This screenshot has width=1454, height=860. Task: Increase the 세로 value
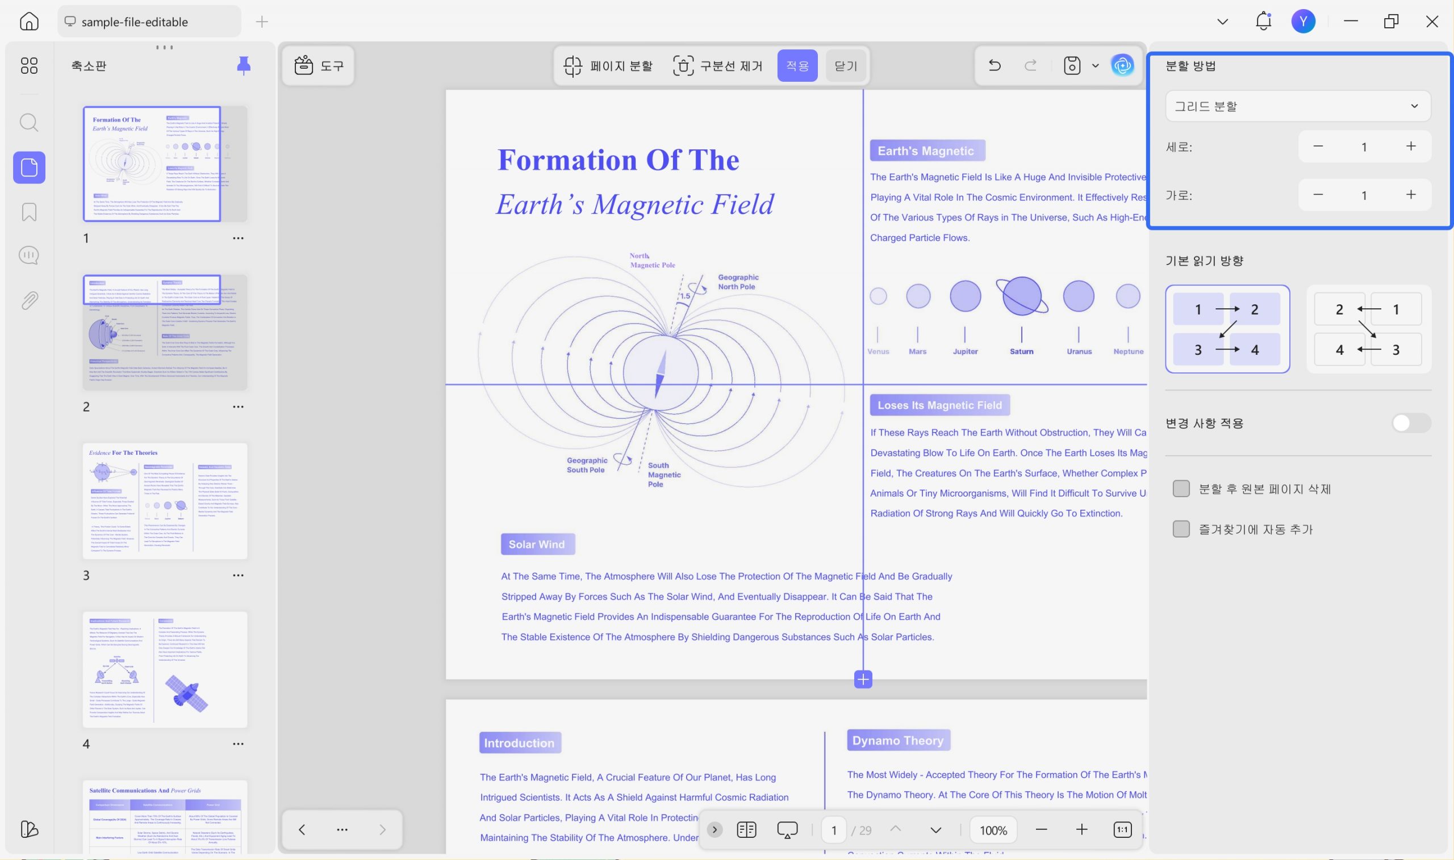pos(1410,146)
